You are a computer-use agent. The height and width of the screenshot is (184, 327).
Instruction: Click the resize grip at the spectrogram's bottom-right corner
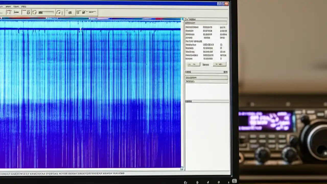coord(182,168)
